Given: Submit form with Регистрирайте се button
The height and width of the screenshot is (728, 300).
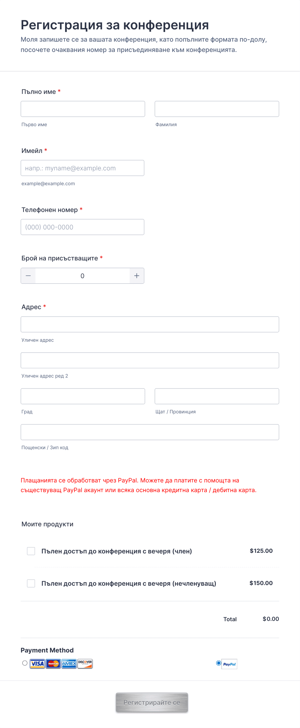Looking at the screenshot, I should [x=152, y=703].
